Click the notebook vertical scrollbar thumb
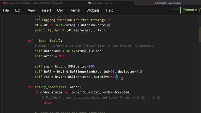Screen dimensions: 201x113 [200, 35]
